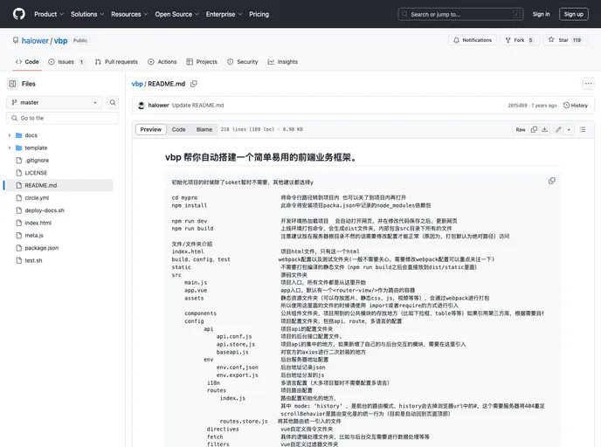Open the Security tab
The image size is (601, 447).
[x=242, y=62]
